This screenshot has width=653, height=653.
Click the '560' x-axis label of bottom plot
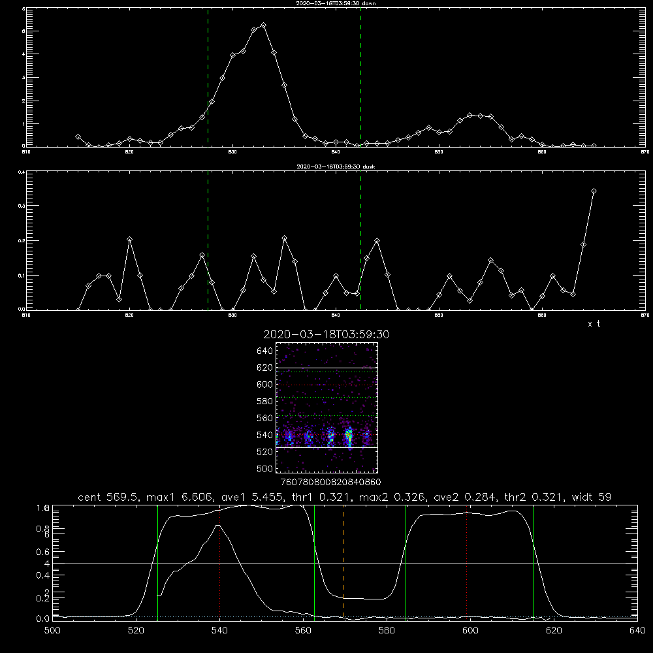pyautogui.click(x=303, y=631)
